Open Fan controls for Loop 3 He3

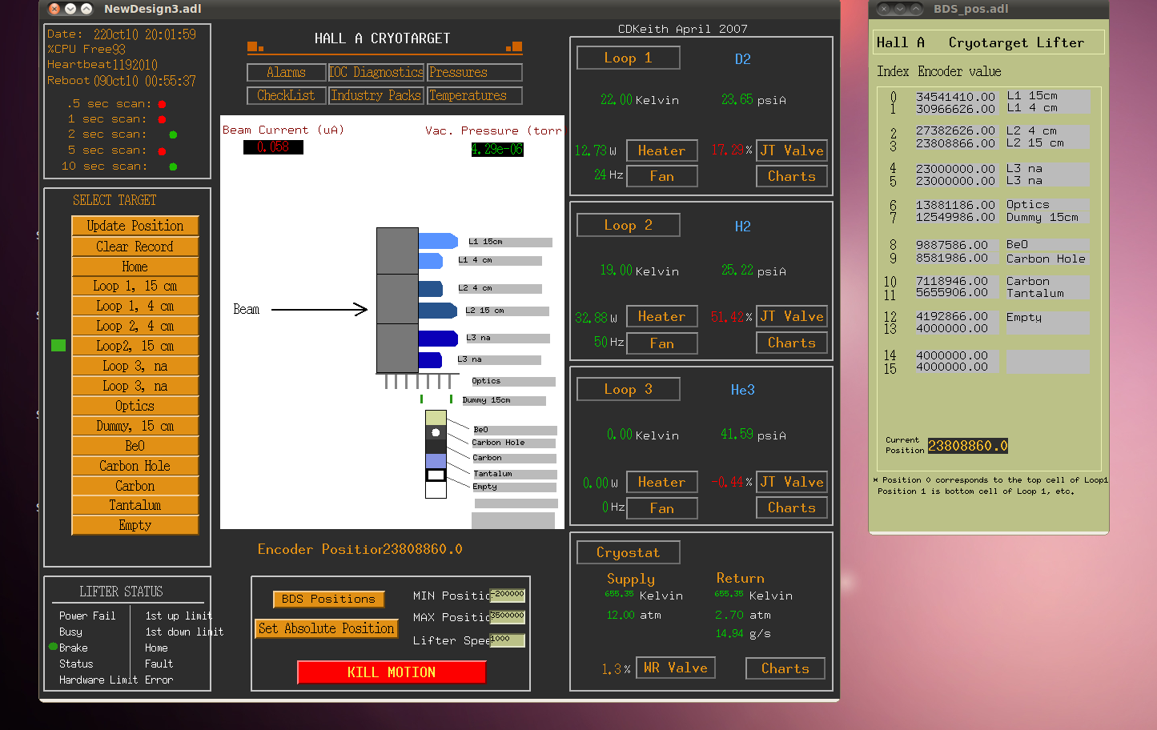coord(662,508)
